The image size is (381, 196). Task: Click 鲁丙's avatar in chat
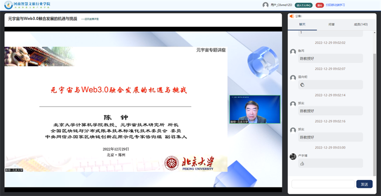click(x=293, y=52)
